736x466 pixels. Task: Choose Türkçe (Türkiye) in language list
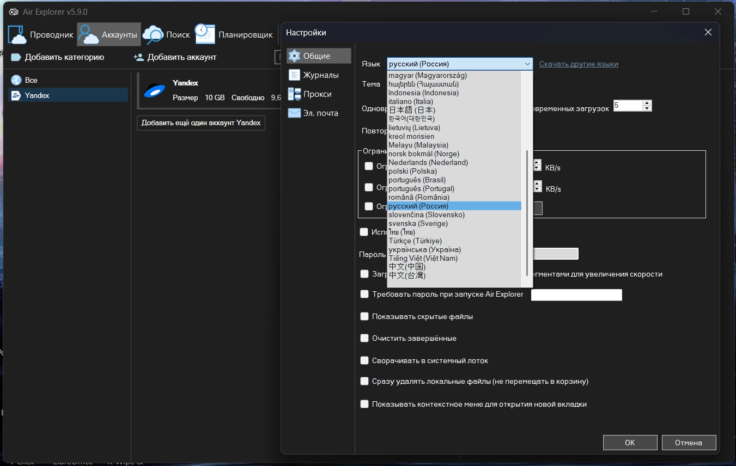point(415,241)
